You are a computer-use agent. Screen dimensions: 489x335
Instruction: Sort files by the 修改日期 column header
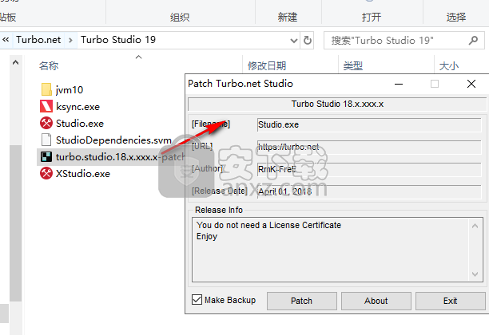click(x=267, y=65)
